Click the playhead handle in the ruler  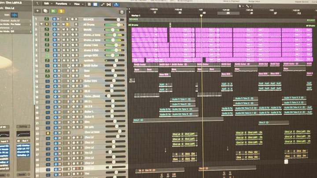click(x=201, y=16)
